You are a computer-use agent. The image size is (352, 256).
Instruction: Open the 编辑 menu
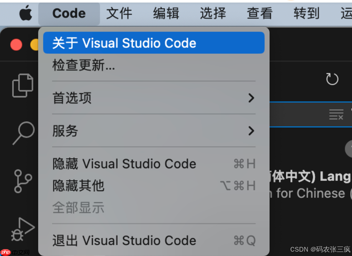point(165,13)
